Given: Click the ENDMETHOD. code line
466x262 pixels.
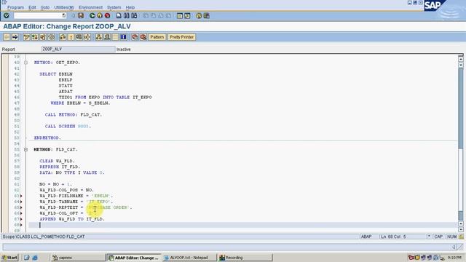Looking at the screenshot, I should (x=47, y=138).
